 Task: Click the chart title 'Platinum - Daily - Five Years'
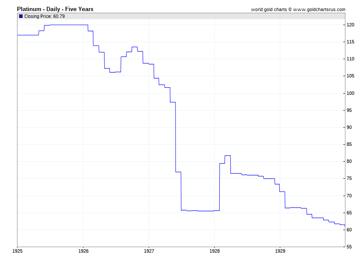(x=55, y=9)
